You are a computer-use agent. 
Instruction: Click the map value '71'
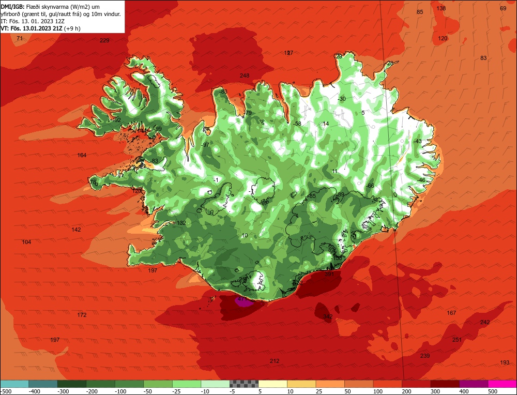point(20,38)
